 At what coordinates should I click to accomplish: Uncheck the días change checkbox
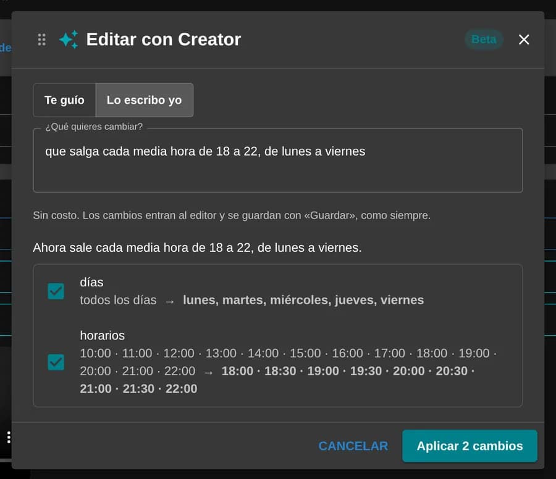click(56, 291)
